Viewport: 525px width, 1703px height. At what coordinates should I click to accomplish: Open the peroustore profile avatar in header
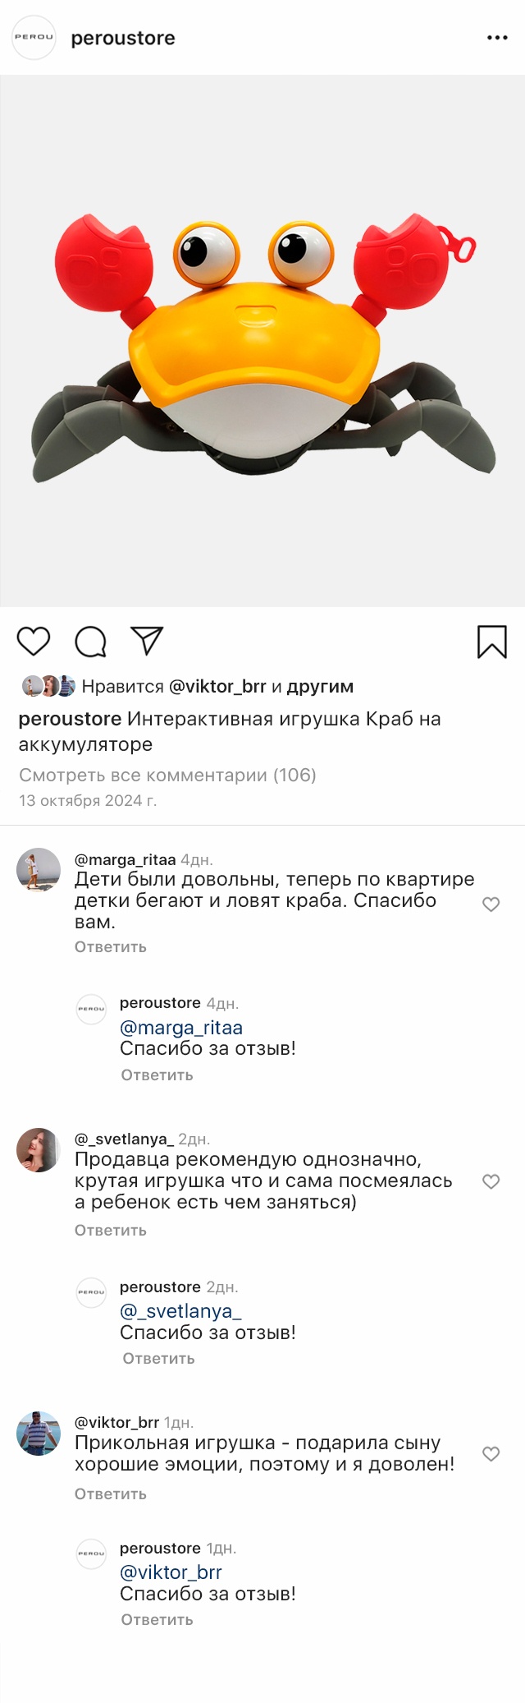[x=34, y=38]
